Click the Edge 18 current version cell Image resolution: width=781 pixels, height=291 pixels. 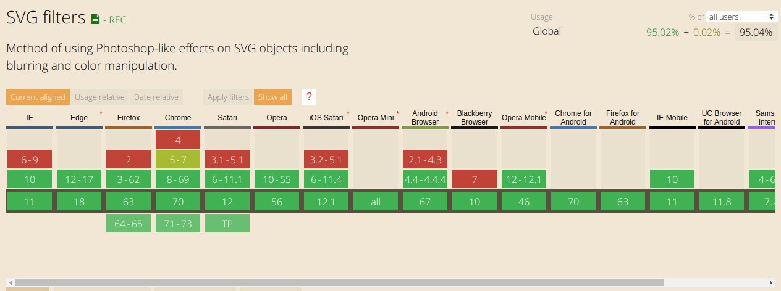79,202
